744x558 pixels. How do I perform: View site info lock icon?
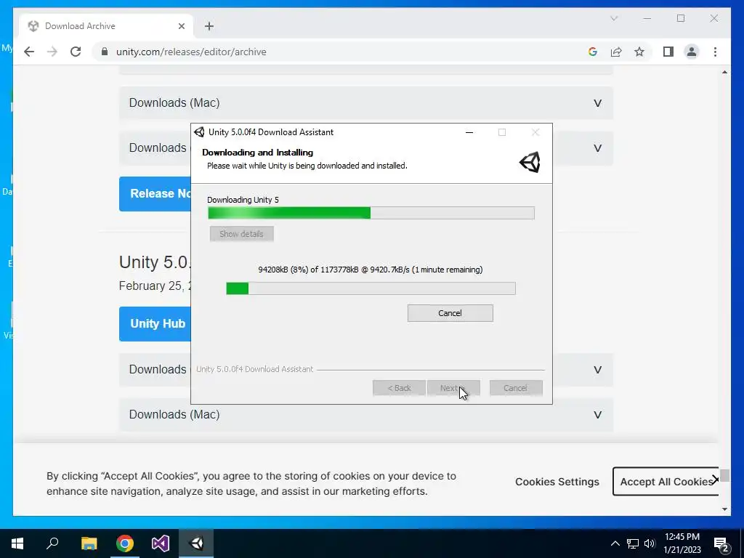click(x=105, y=52)
